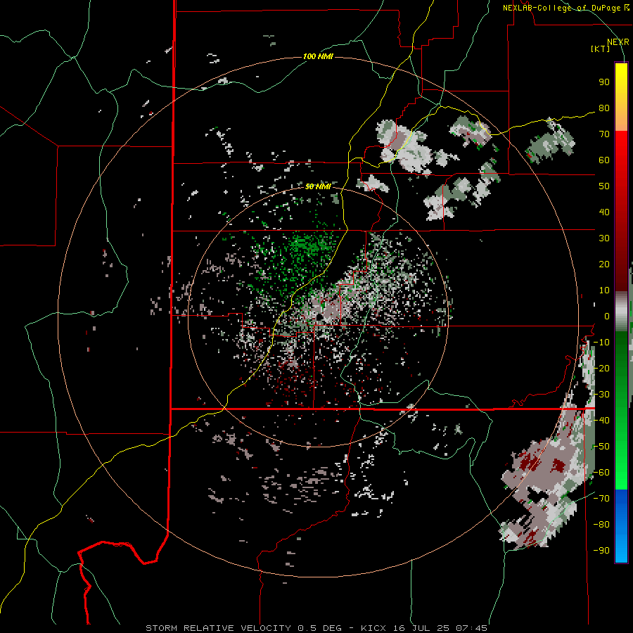Click the -40 value on the velocity scale
The height and width of the screenshot is (633, 633).
(601, 421)
